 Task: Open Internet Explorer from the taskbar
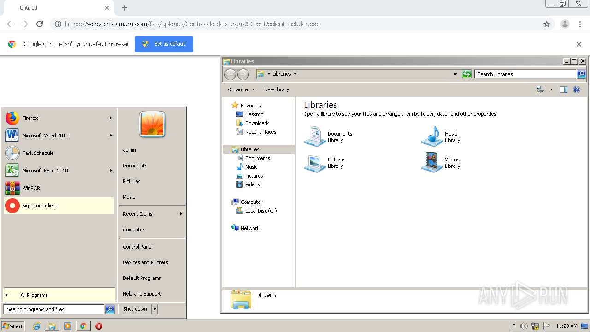tap(37, 326)
